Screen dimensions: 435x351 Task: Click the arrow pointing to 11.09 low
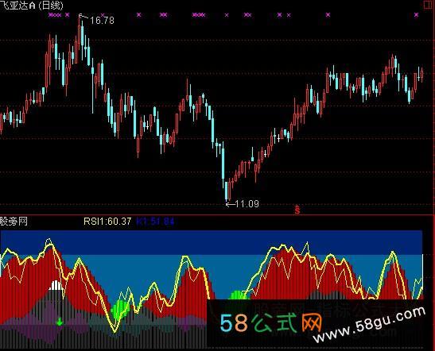[x=230, y=205]
